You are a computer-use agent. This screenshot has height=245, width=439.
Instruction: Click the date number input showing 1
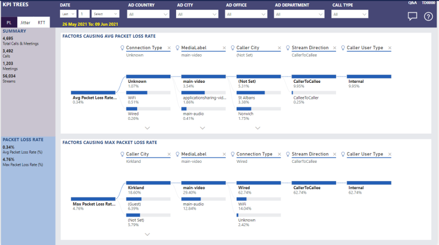pos(84,14)
